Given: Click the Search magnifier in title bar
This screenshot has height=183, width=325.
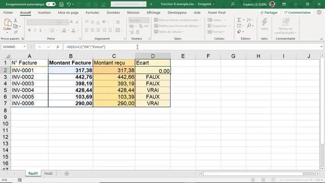Looking at the screenshot, I should (x=233, y=4).
